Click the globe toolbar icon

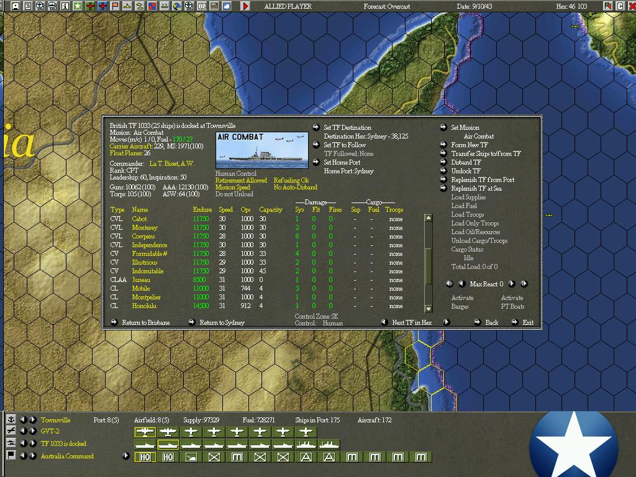click(x=176, y=6)
